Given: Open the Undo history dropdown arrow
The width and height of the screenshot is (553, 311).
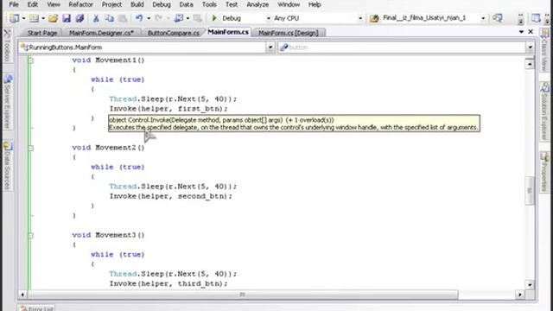Looking at the screenshot, I should click(149, 18).
